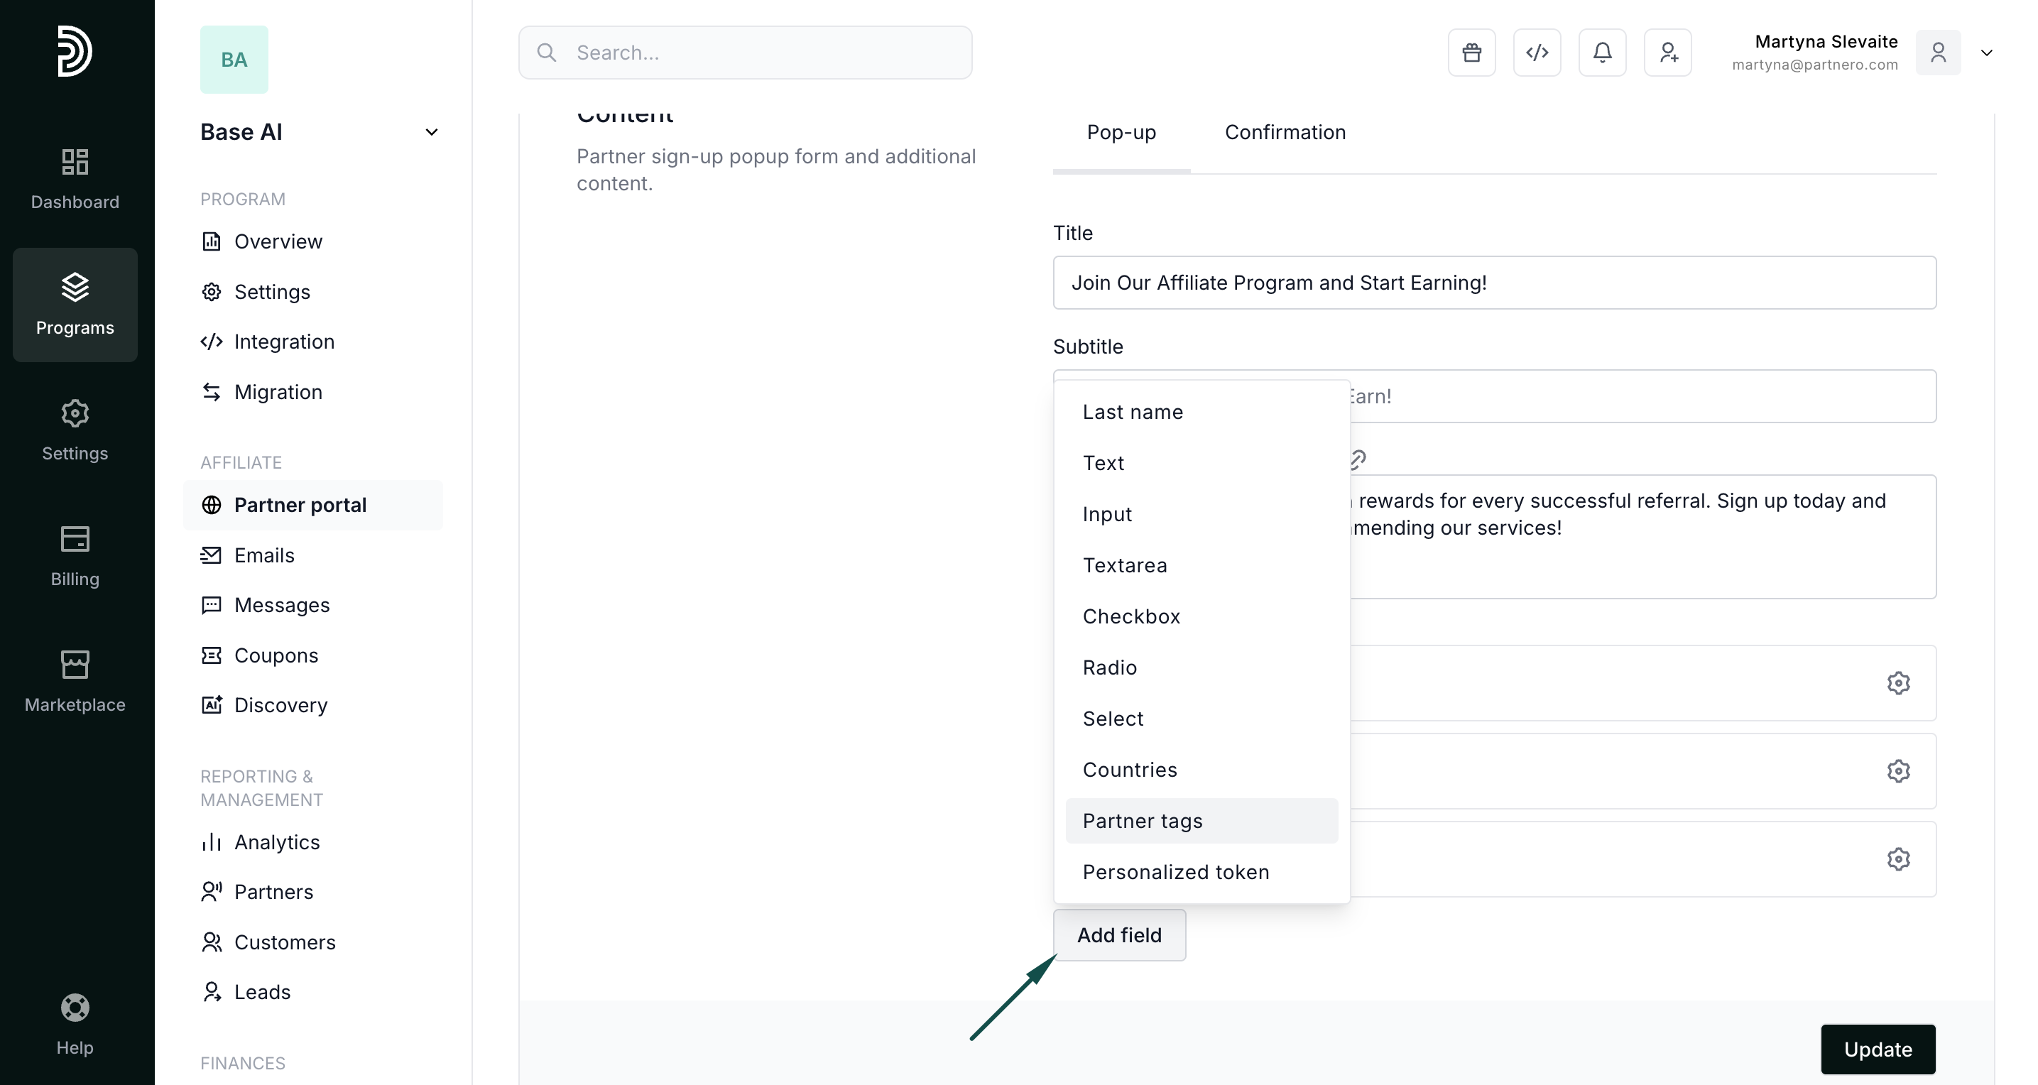The width and height of the screenshot is (2038, 1085).
Task: Pick Countries from the dropdown list
Action: click(x=1130, y=770)
